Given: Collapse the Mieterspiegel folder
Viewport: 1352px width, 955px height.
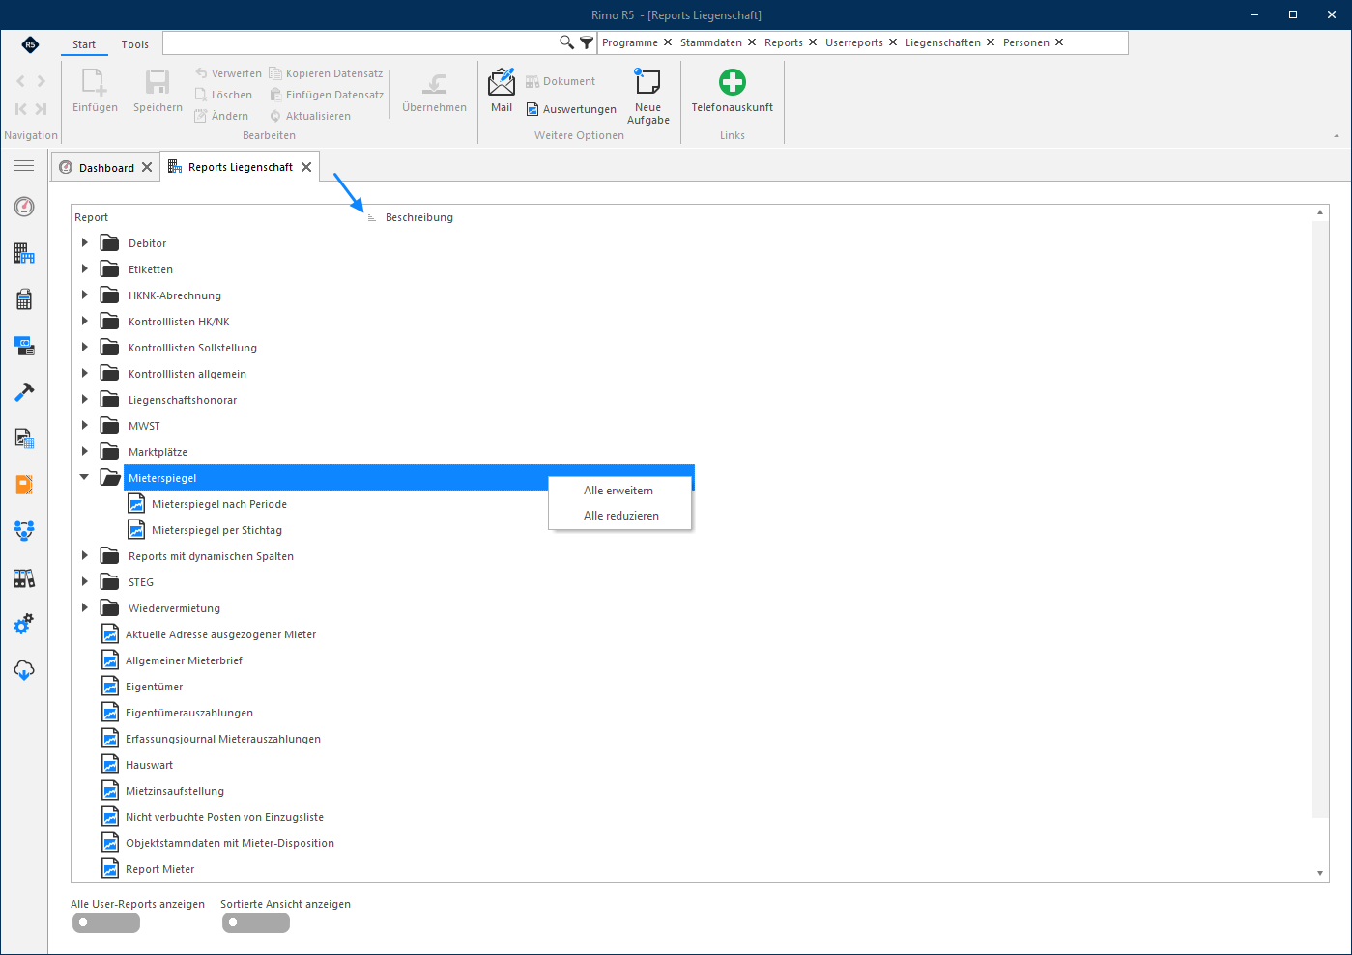Looking at the screenshot, I should tap(85, 477).
